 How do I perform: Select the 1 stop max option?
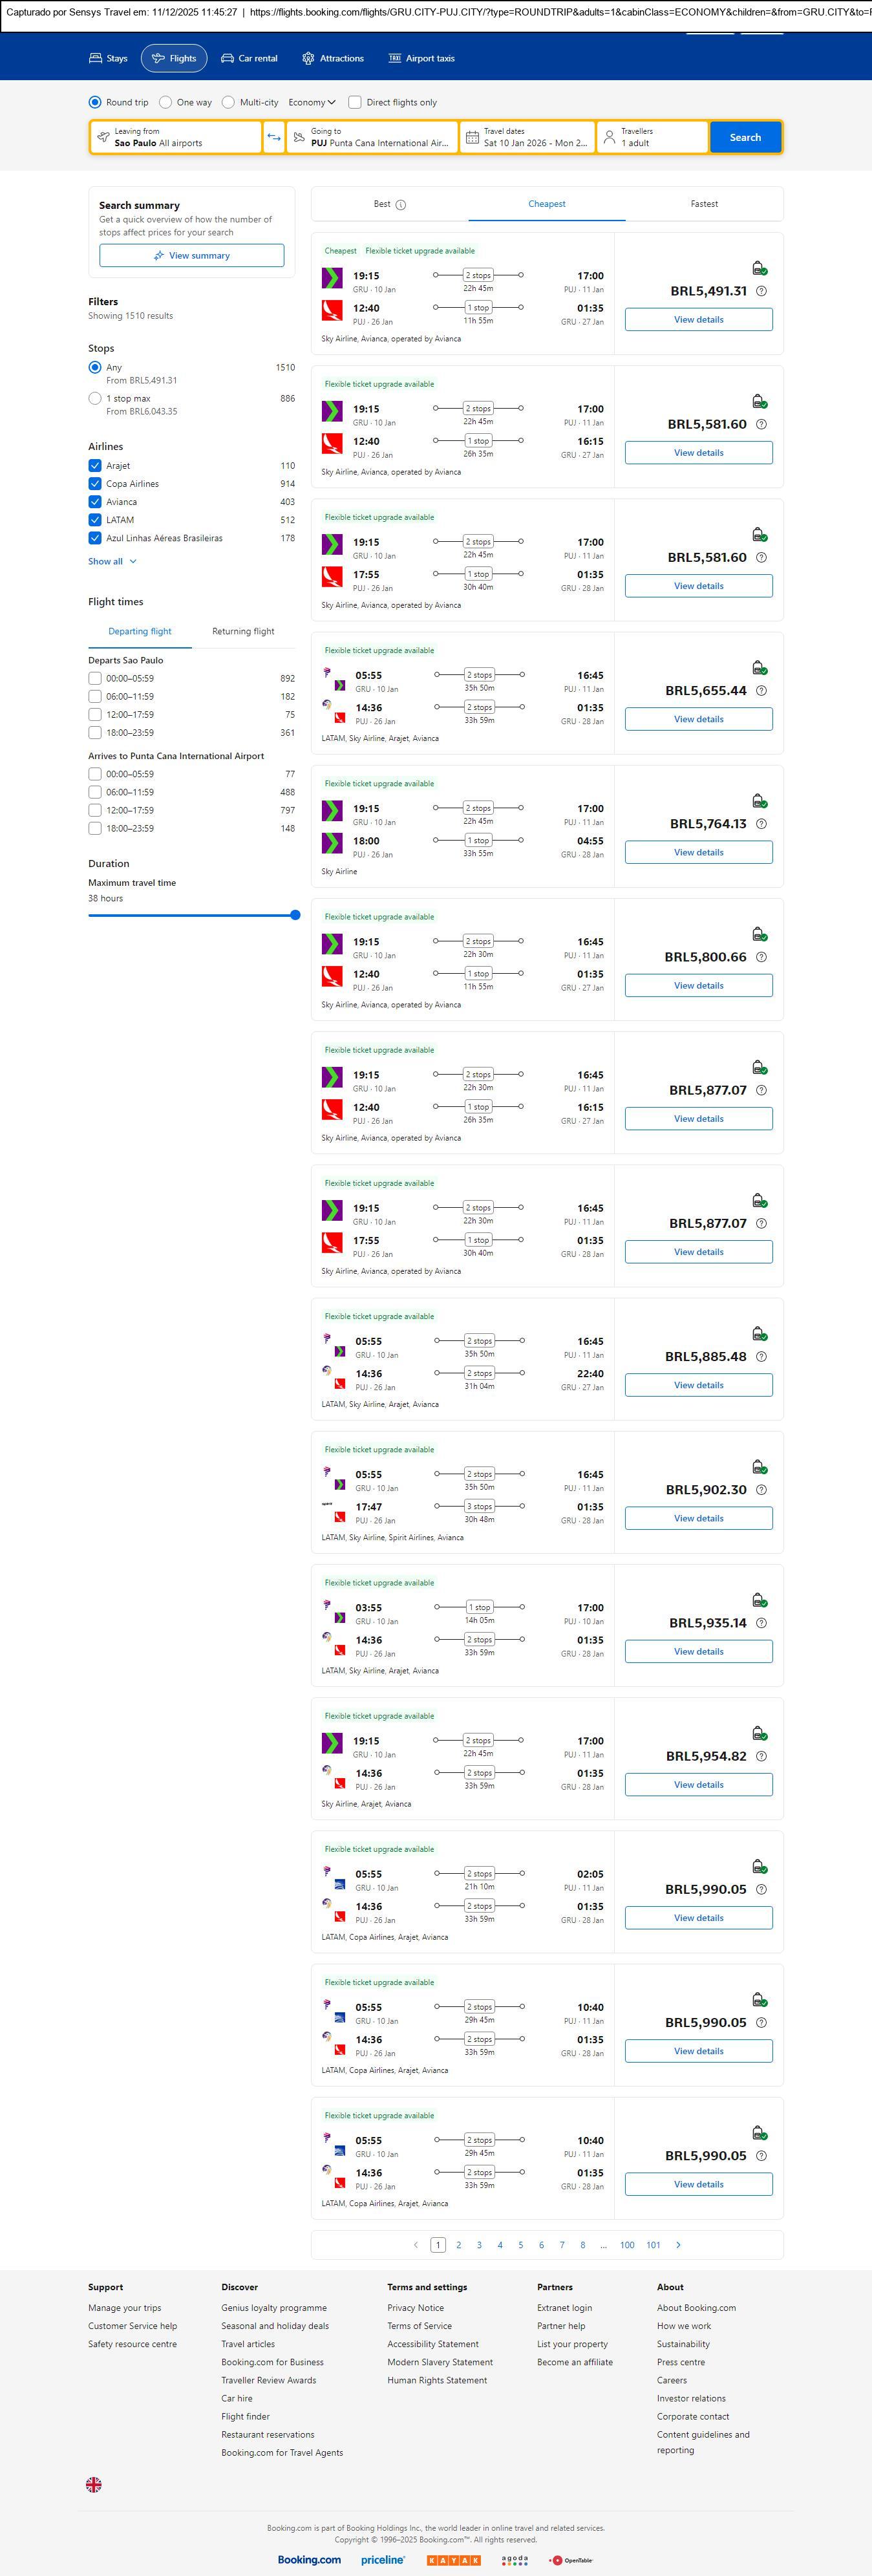[95, 398]
